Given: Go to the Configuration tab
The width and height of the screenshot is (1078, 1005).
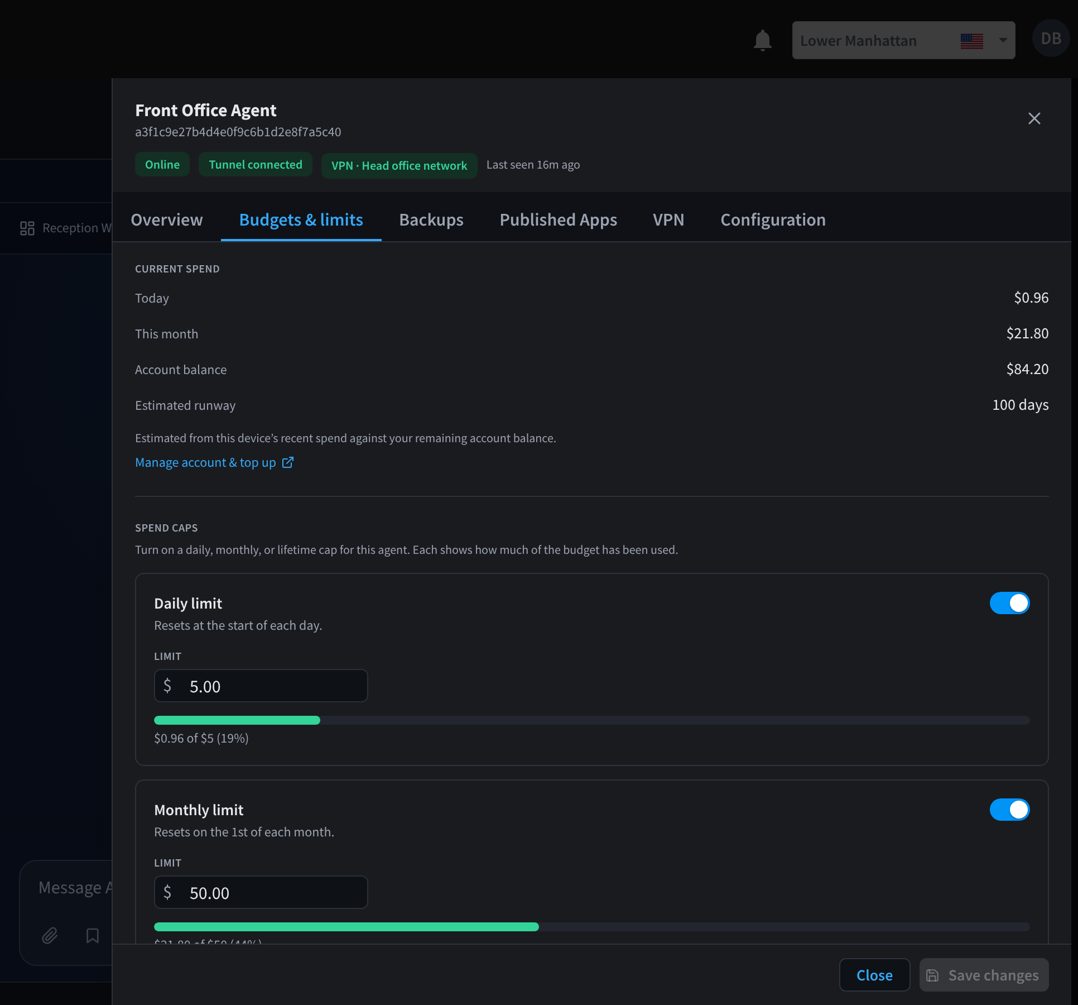Looking at the screenshot, I should coord(773,219).
